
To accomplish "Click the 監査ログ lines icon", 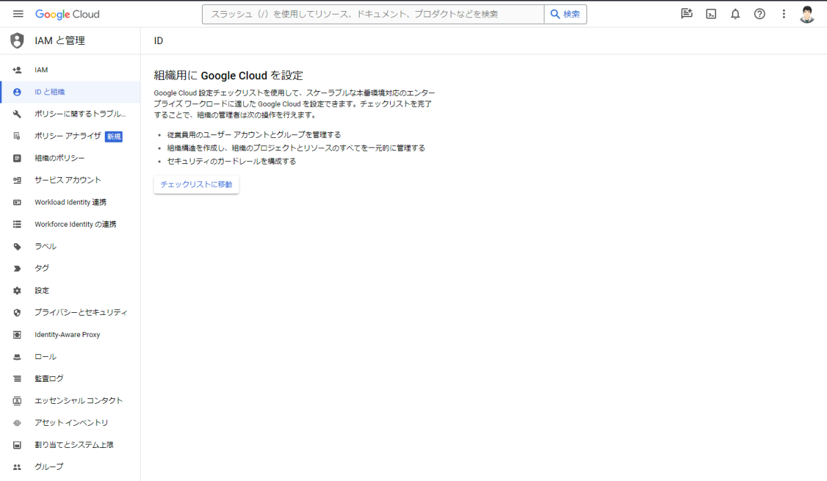I will coord(17,378).
